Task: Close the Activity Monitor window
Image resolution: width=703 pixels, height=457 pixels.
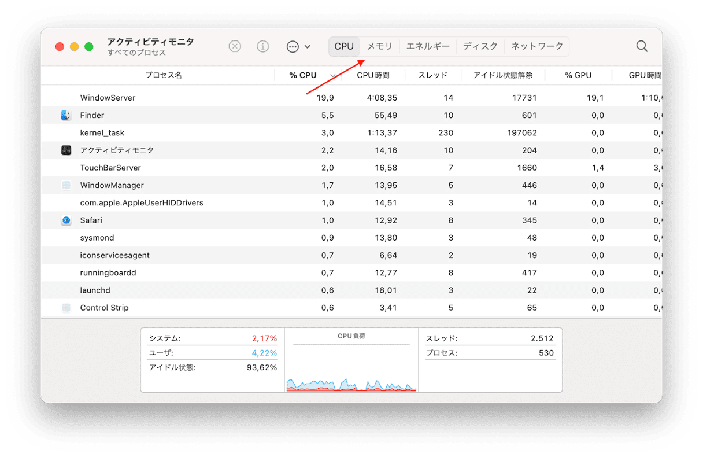Action: [x=60, y=46]
